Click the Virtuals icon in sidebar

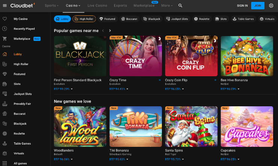point(5,154)
